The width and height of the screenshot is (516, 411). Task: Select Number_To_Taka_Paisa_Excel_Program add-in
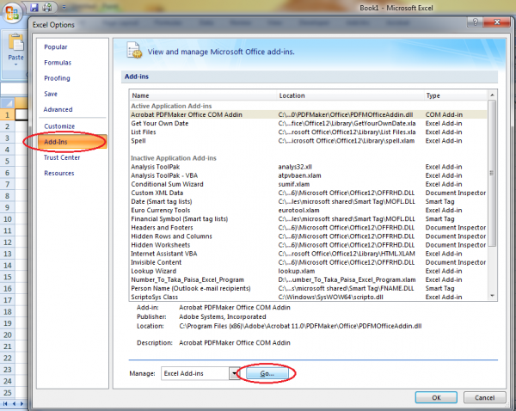[308, 279]
